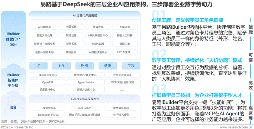Click the HR共享服务中心 box
Image resolution: width=254 pixels, height=129 pixels.
pos(98,35)
